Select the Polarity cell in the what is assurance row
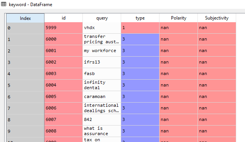This screenshot has height=142, width=245. click(178, 131)
